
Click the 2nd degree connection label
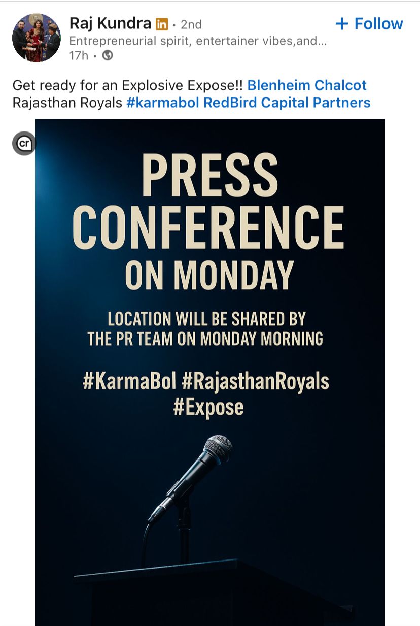point(191,24)
